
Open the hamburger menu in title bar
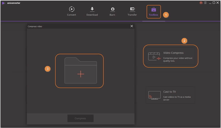(x=205, y=3)
